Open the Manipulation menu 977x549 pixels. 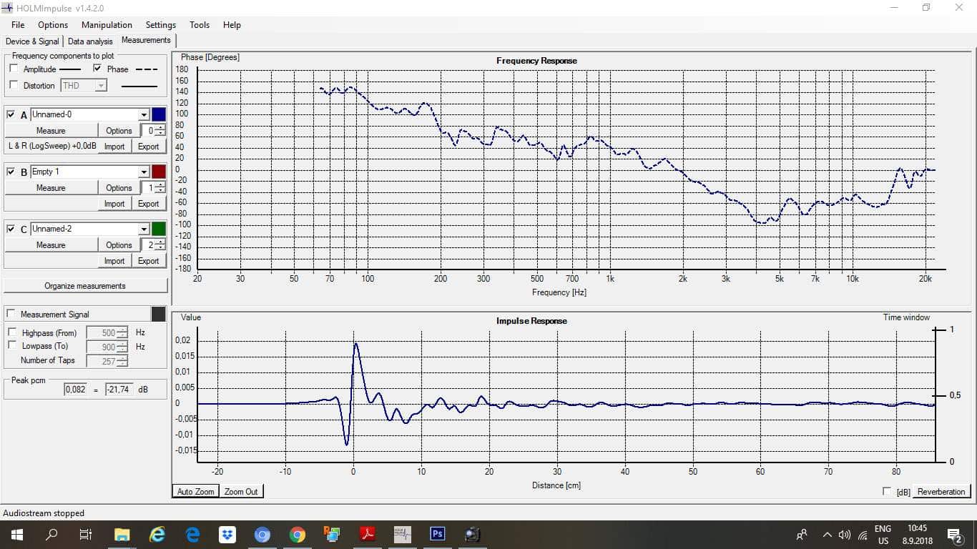(x=107, y=24)
